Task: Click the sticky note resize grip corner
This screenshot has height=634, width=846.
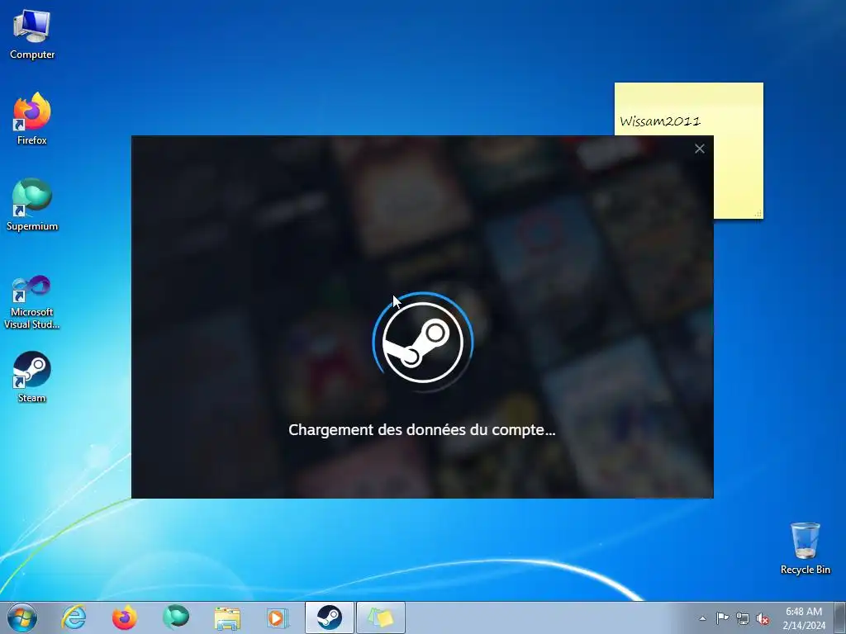Action: point(758,214)
